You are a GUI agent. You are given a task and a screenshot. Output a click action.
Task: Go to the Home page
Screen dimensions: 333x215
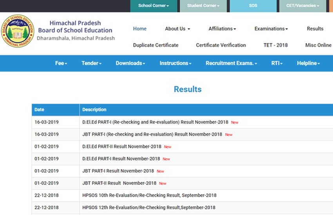click(139, 29)
